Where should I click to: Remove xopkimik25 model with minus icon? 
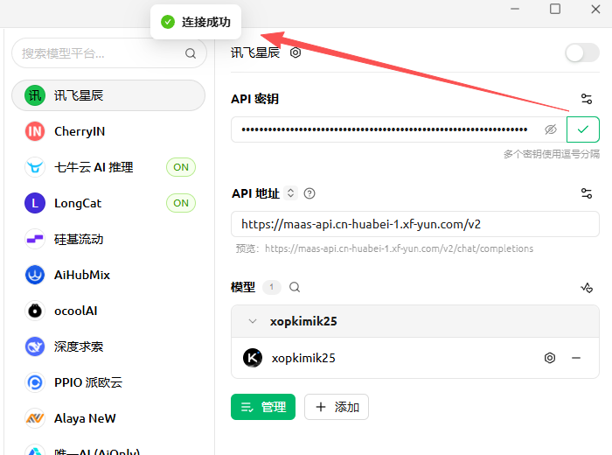tap(576, 358)
